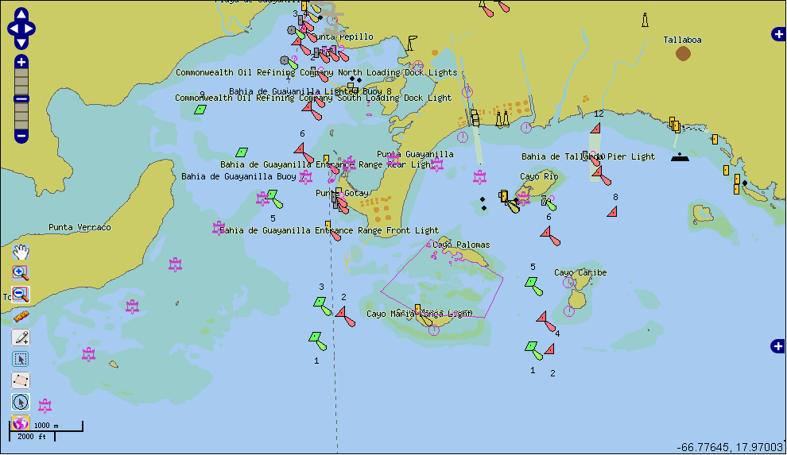Activate the zoom-in magnifier tool

21,273
